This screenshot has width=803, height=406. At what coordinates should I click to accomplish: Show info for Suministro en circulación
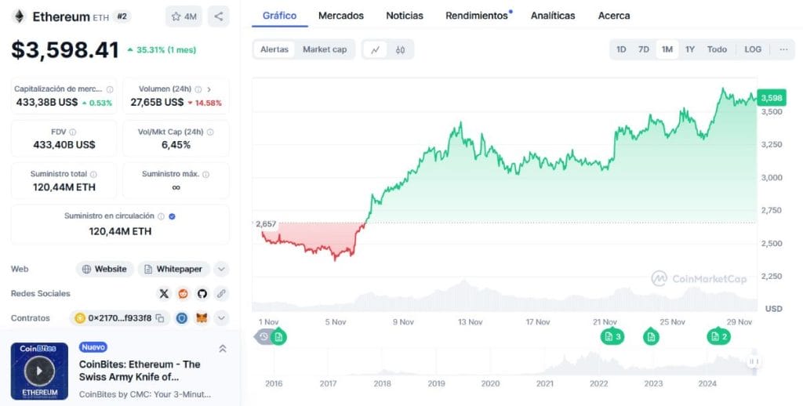click(161, 216)
